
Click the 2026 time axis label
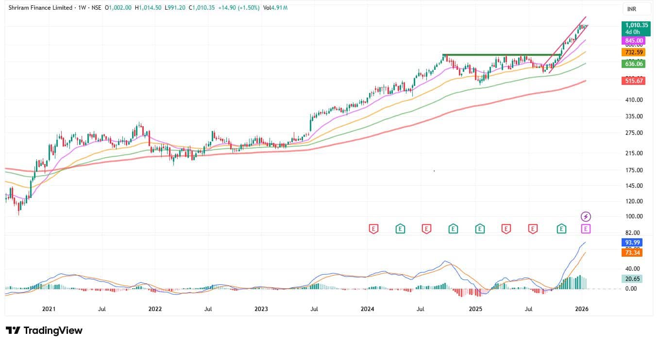pyautogui.click(x=581, y=309)
